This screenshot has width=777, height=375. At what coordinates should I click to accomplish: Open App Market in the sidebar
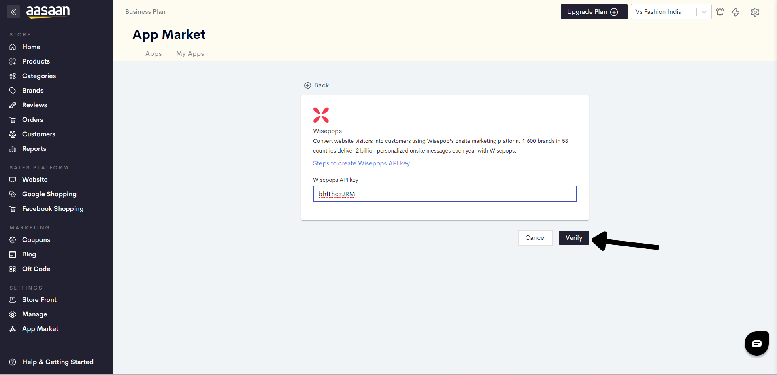(x=40, y=329)
